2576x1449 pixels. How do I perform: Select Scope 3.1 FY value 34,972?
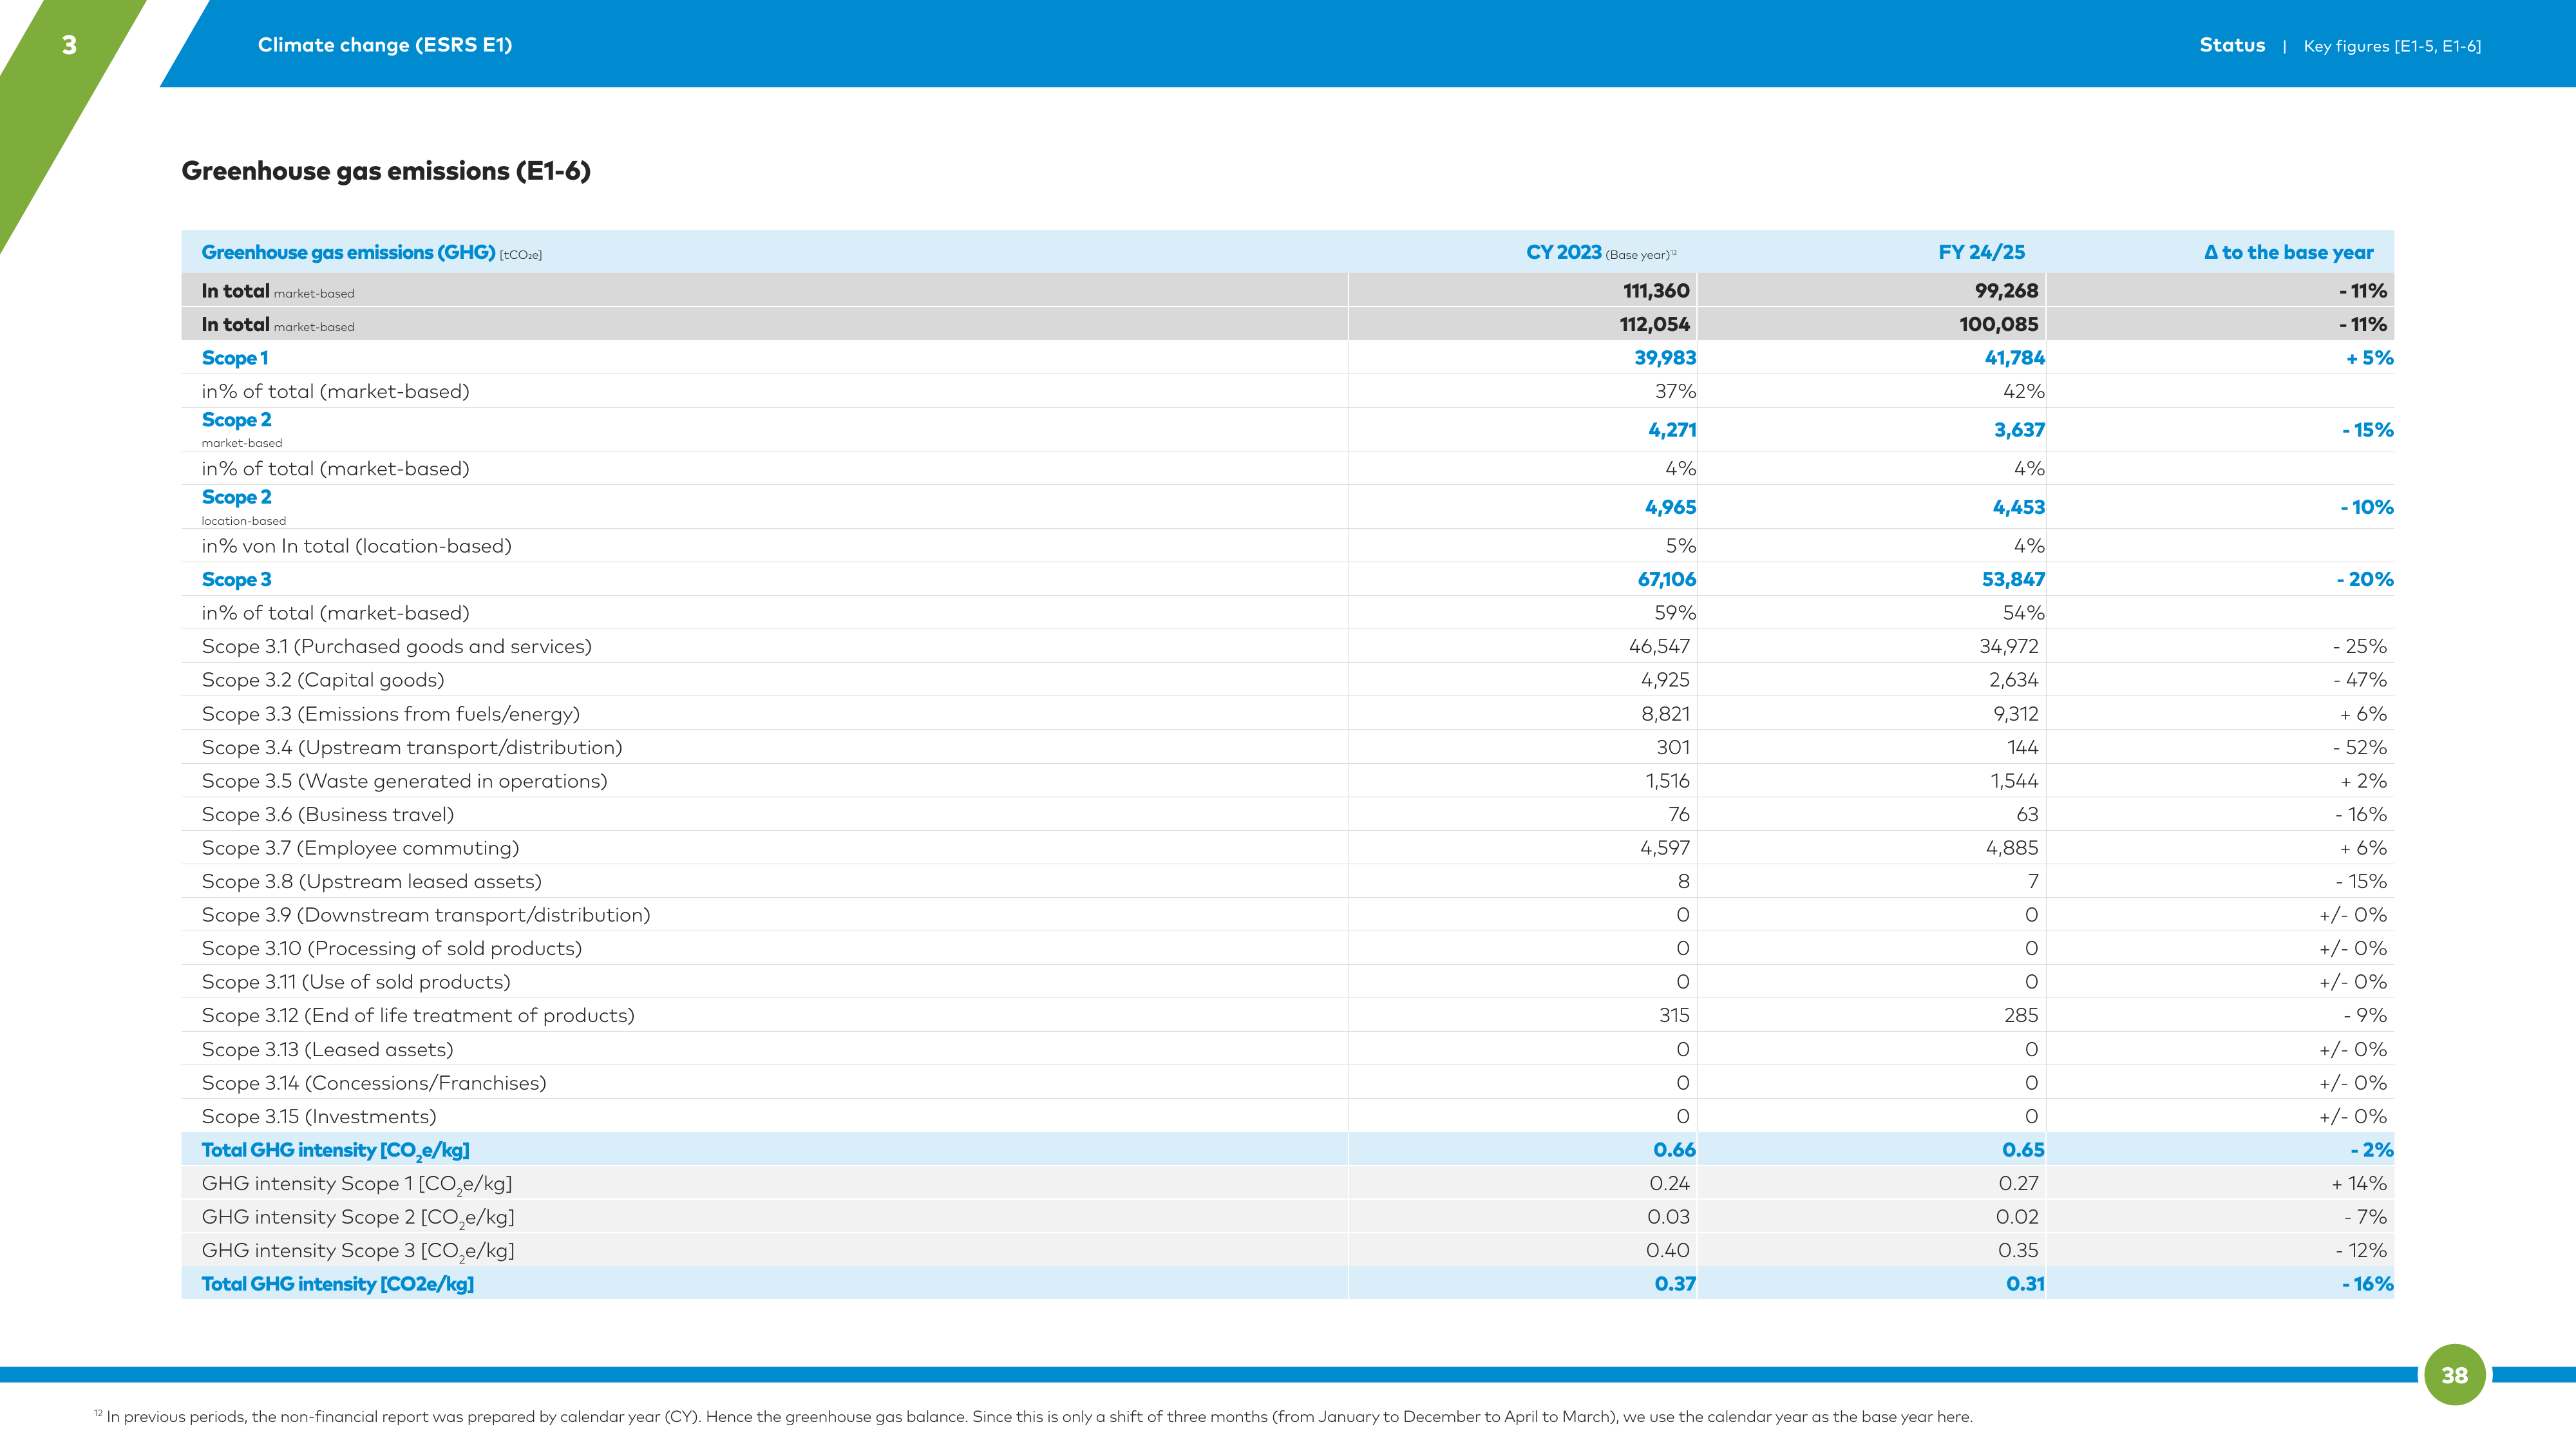(x=2009, y=646)
